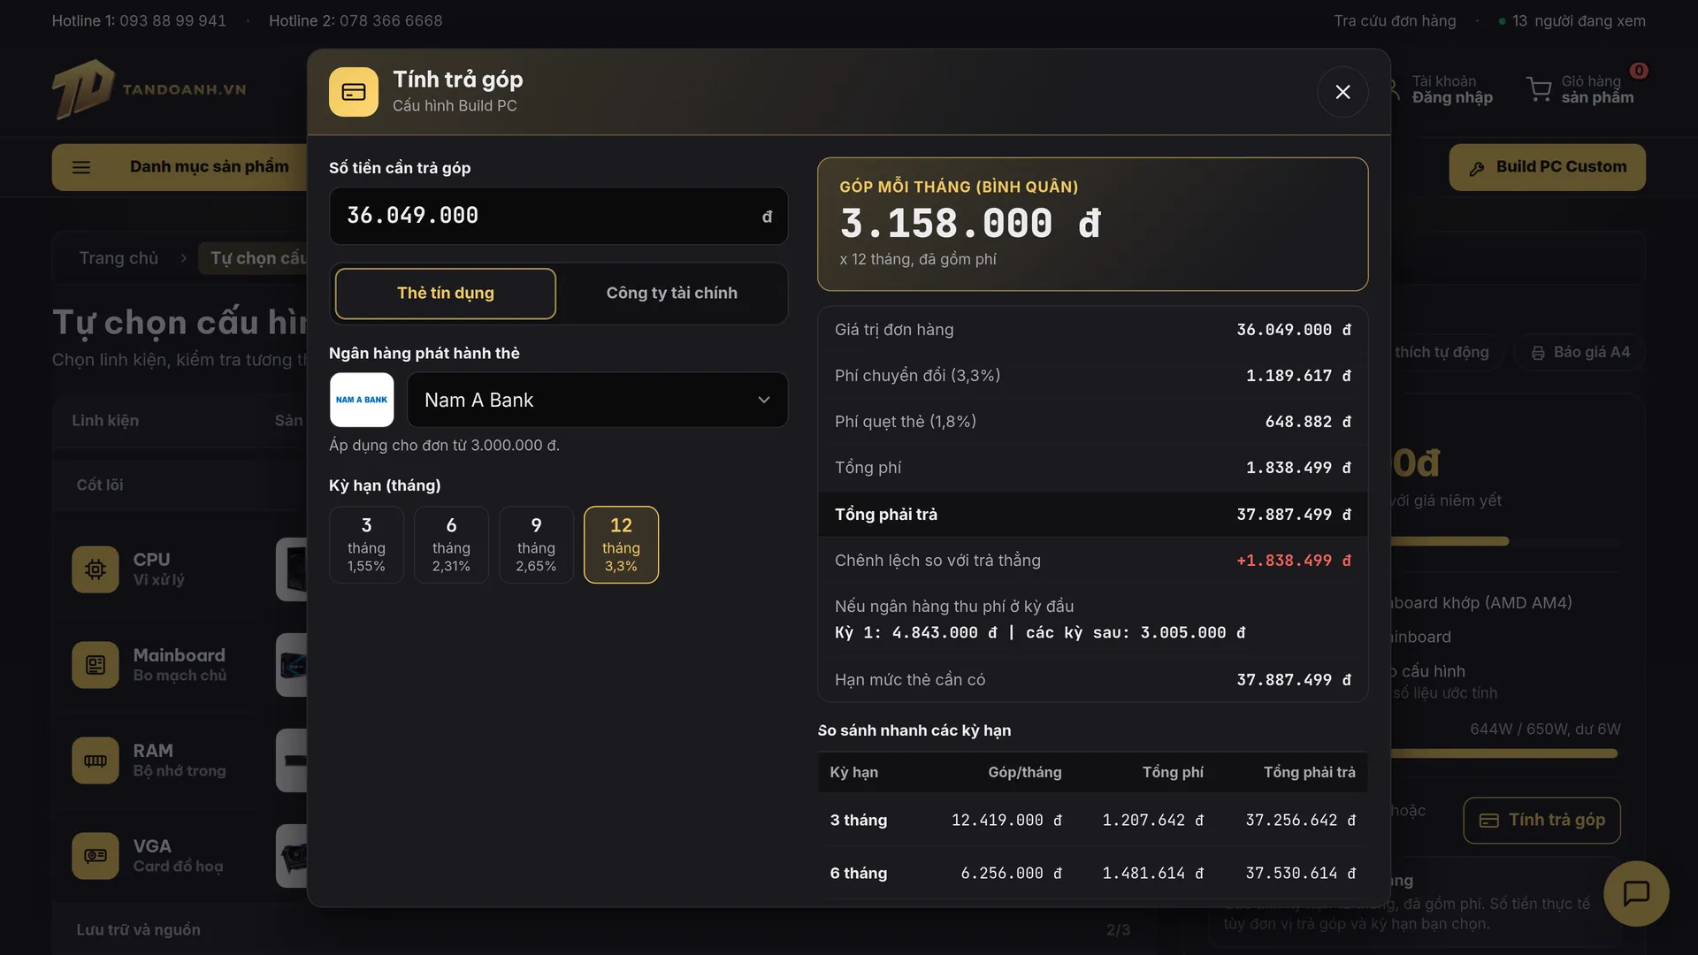Click the 6 tháng row in comparison table
The image size is (1698, 955).
click(1092, 874)
